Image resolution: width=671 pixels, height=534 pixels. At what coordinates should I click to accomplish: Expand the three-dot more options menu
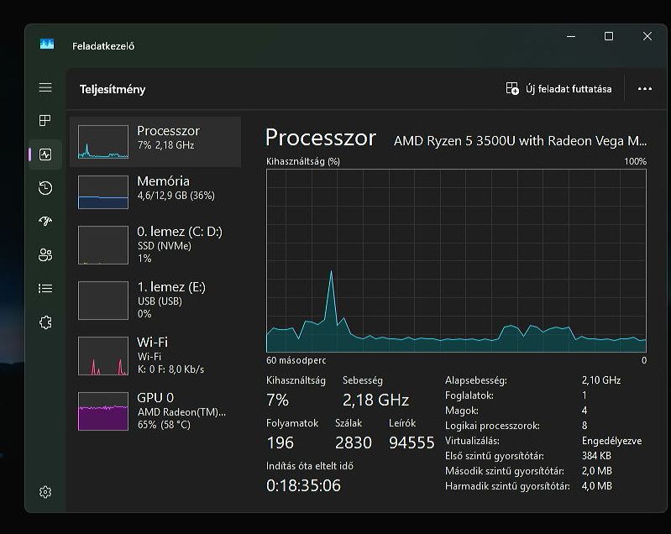644,89
